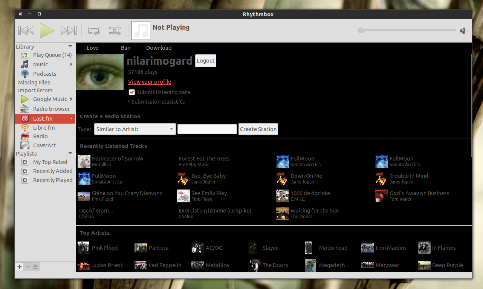Collapse the Library section arrow

70,46
